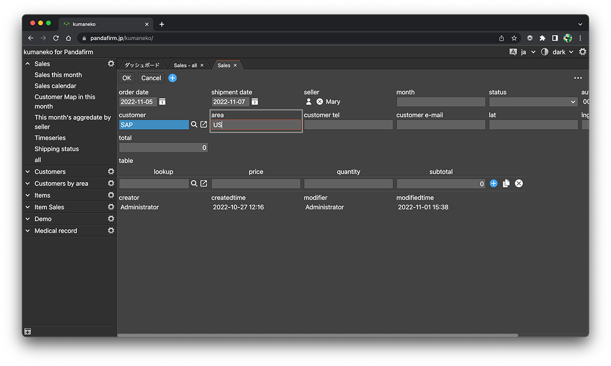This screenshot has width=611, height=366.
Task: Select Sales calendar in the sidebar
Action: coord(55,86)
